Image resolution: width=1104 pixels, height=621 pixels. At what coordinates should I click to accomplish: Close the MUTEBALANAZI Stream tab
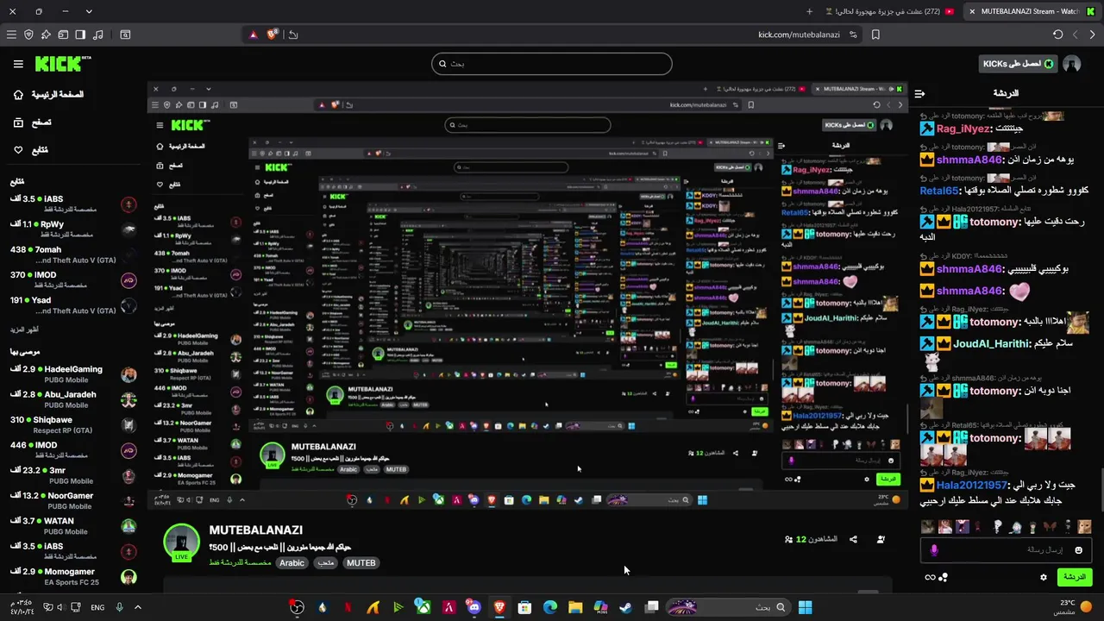point(972,11)
